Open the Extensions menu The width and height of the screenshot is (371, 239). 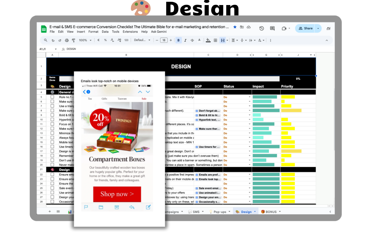[x=130, y=32]
